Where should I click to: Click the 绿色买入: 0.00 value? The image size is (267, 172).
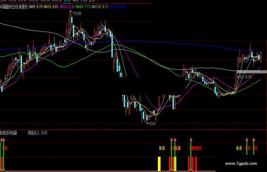click(37, 133)
